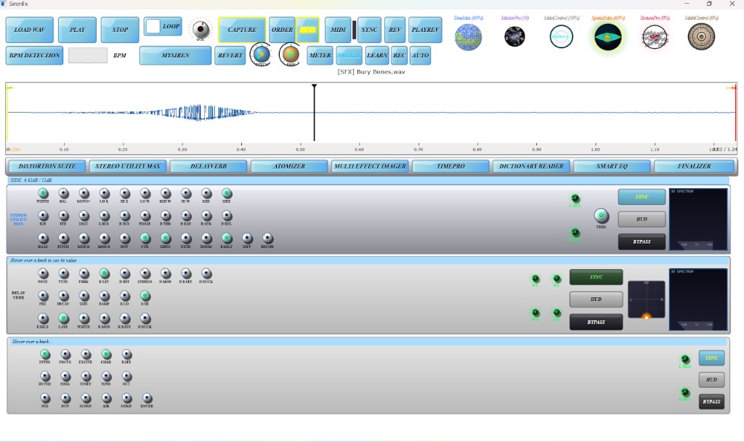Open the SpatialMax module icon
Screen dimensions: 744x442
607,35
